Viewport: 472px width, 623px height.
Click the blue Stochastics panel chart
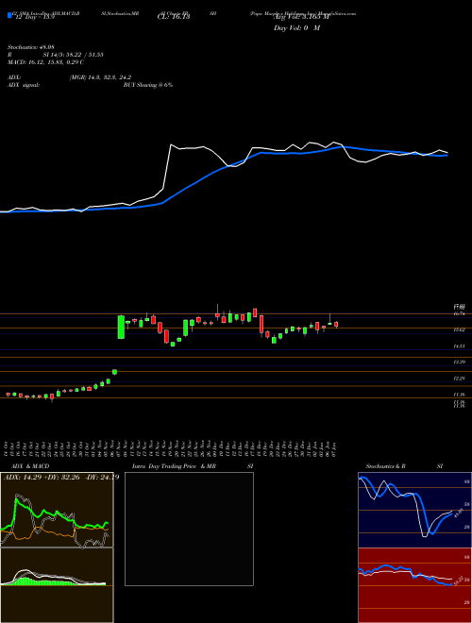[x=414, y=510]
